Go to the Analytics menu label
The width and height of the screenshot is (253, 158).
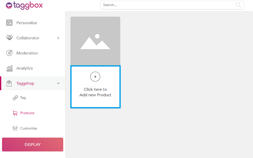coord(24,68)
